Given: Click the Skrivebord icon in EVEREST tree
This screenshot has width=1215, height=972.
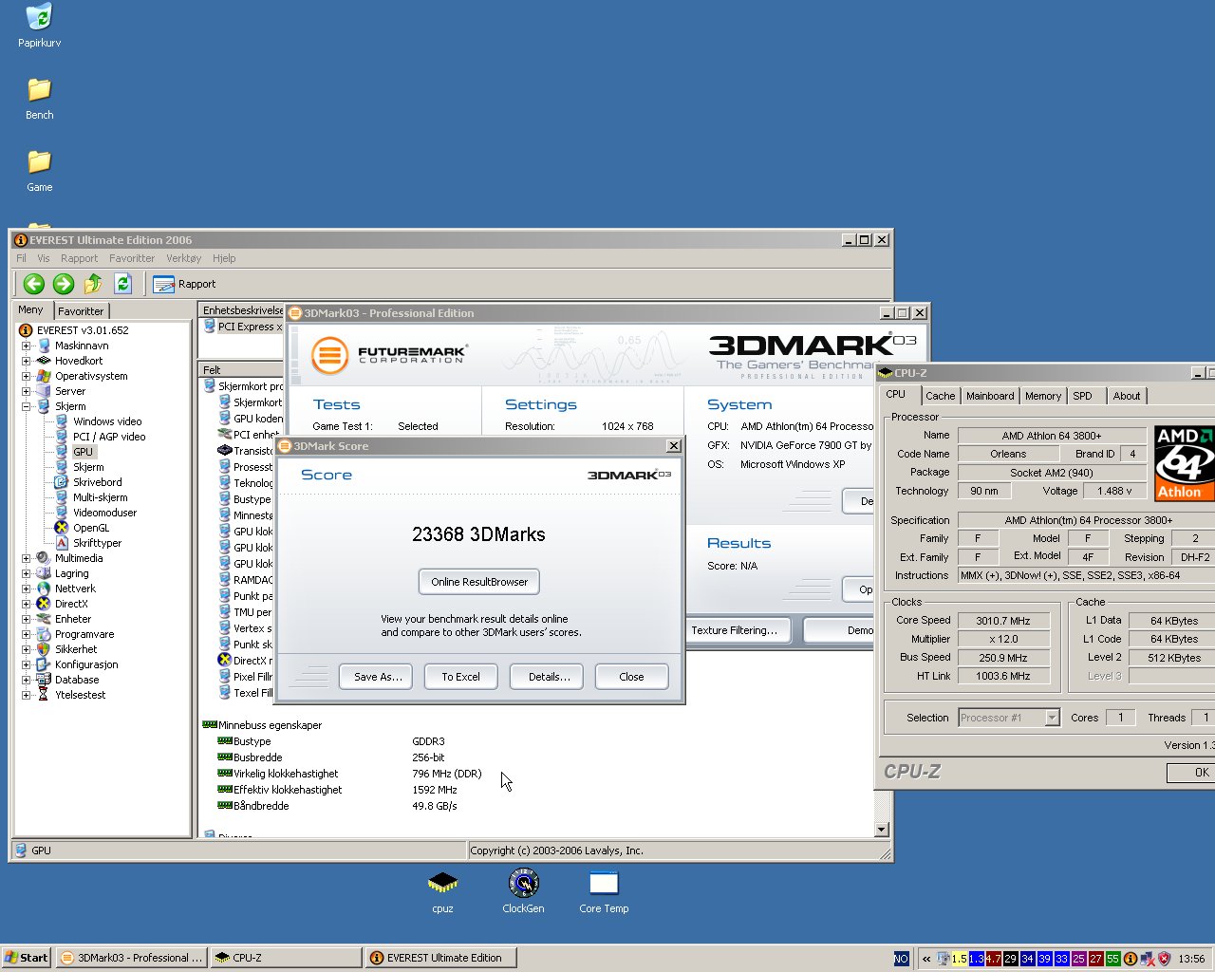Looking at the screenshot, I should [x=62, y=482].
